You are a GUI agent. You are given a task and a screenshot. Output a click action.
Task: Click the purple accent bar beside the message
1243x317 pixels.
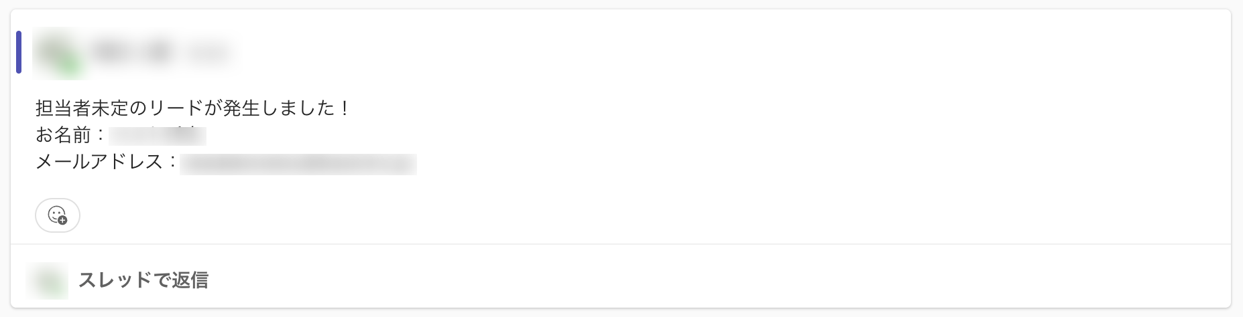tap(19, 52)
